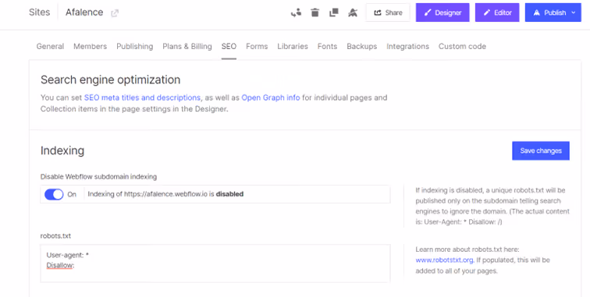The width and height of the screenshot is (590, 297).
Task: Switch to the Backups tab
Action: click(362, 46)
